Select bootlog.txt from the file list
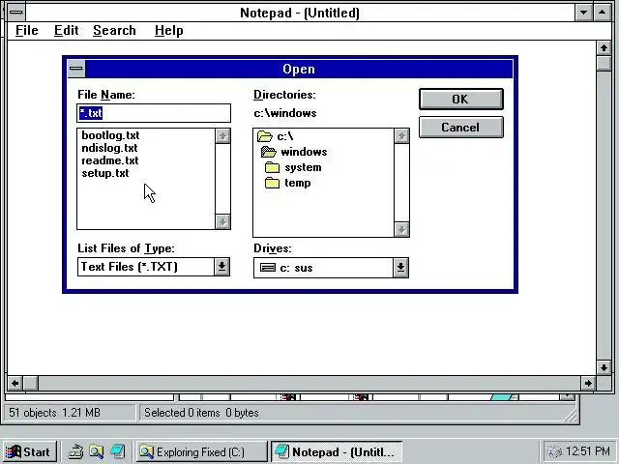This screenshot has width=619, height=464. coord(110,135)
